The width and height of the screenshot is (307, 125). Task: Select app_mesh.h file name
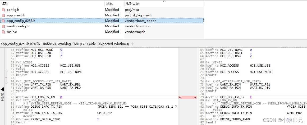[x=16, y=15]
